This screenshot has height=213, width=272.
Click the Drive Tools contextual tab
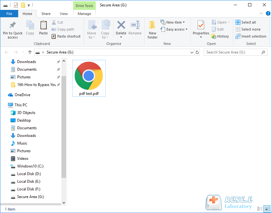[84, 5]
